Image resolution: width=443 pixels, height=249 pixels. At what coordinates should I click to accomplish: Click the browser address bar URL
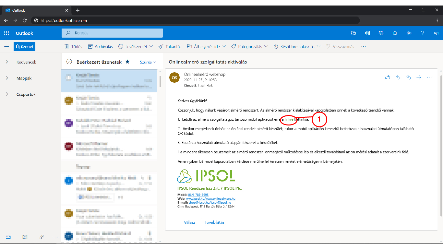[64, 20]
